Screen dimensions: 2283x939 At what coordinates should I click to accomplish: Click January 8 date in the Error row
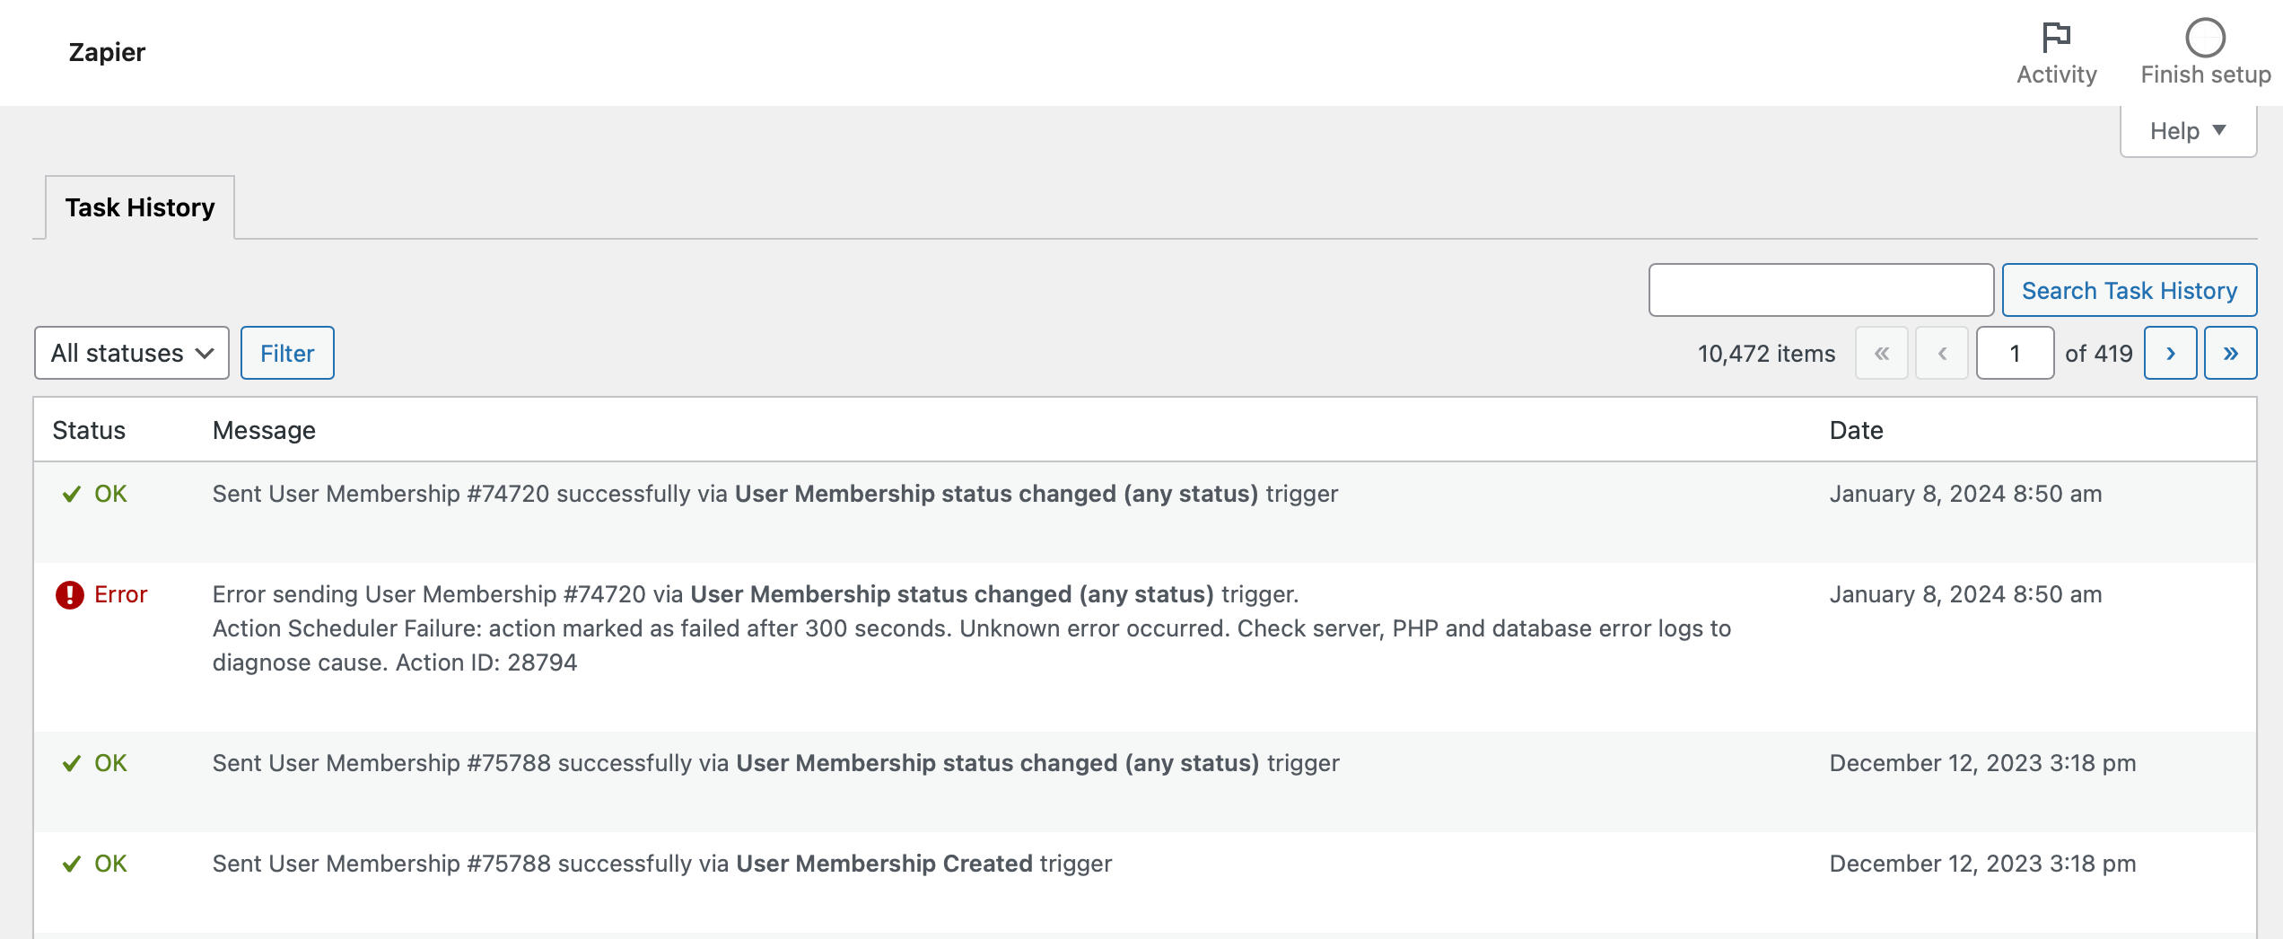click(1965, 594)
